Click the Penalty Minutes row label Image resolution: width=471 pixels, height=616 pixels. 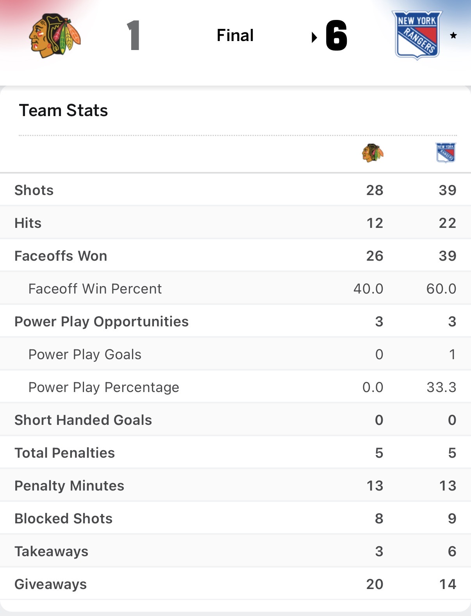pos(70,486)
